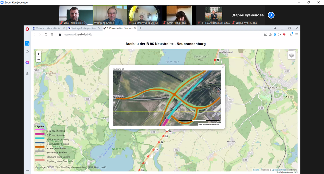Click map marker 23
The image size is (324, 174).
[154, 150]
